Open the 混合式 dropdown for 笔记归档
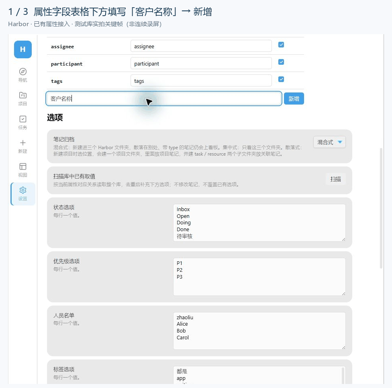Screen dimensions: 392x388 pos(329,142)
